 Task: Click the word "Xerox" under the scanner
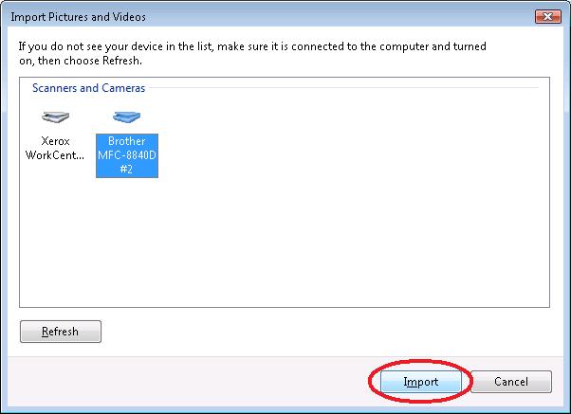click(55, 141)
